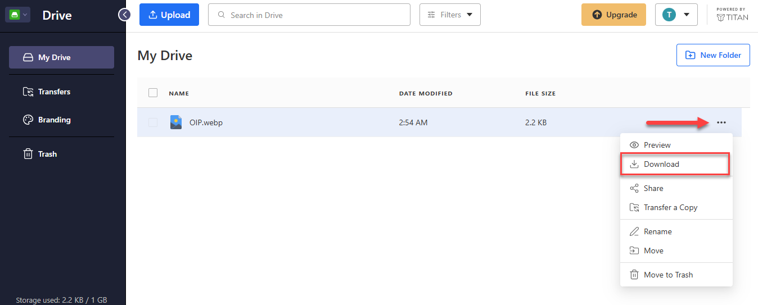The height and width of the screenshot is (305, 758).
Task: Create a New Folder
Action: click(713, 55)
